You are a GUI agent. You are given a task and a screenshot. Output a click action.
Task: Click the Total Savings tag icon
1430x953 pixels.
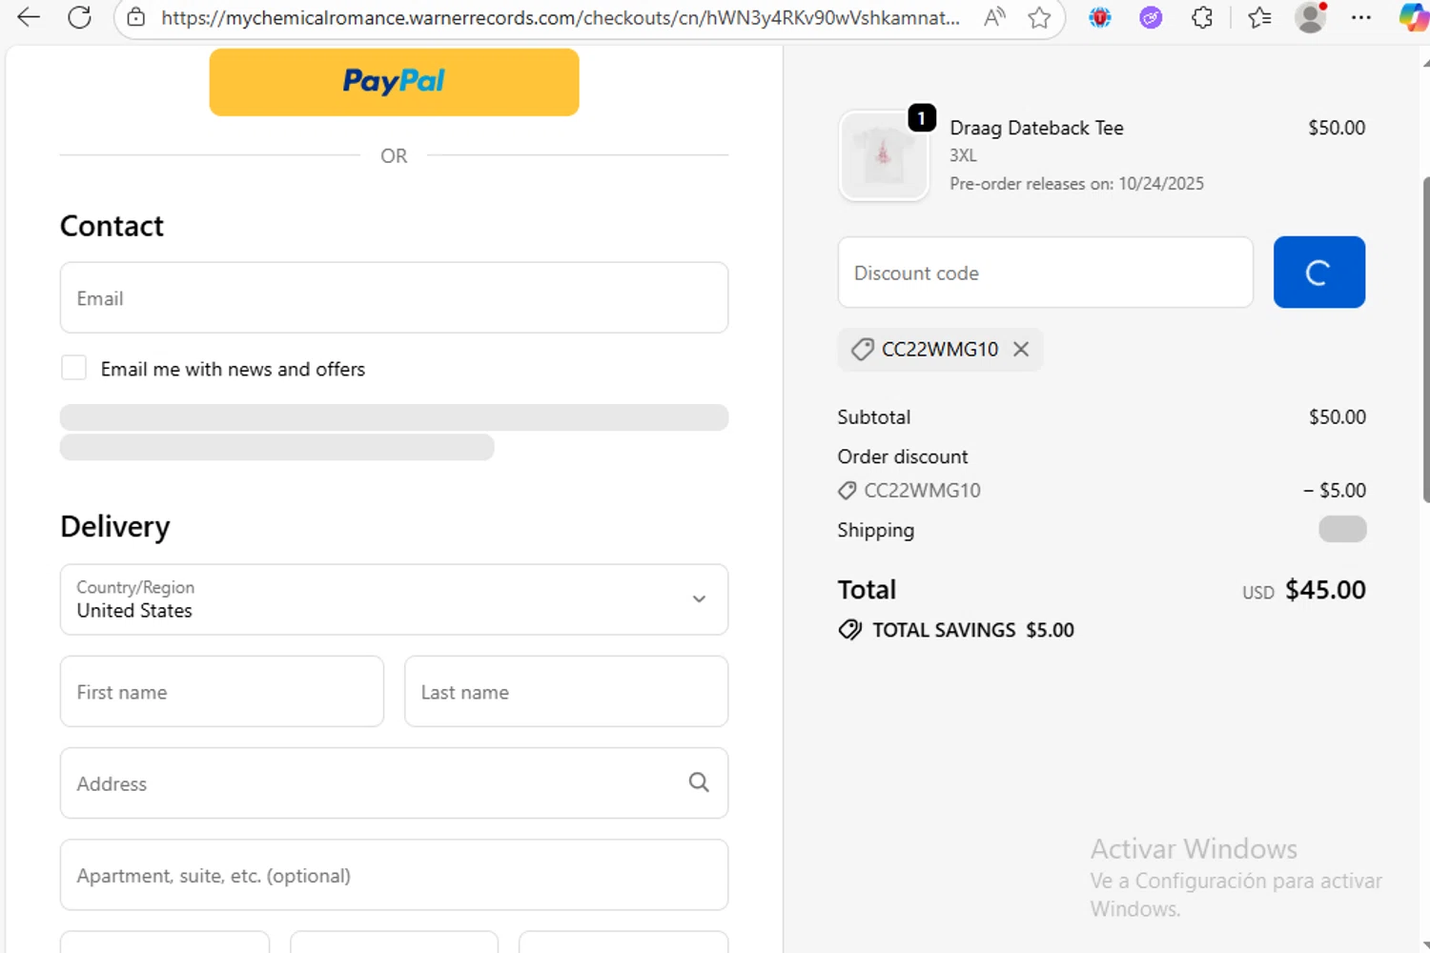(849, 630)
